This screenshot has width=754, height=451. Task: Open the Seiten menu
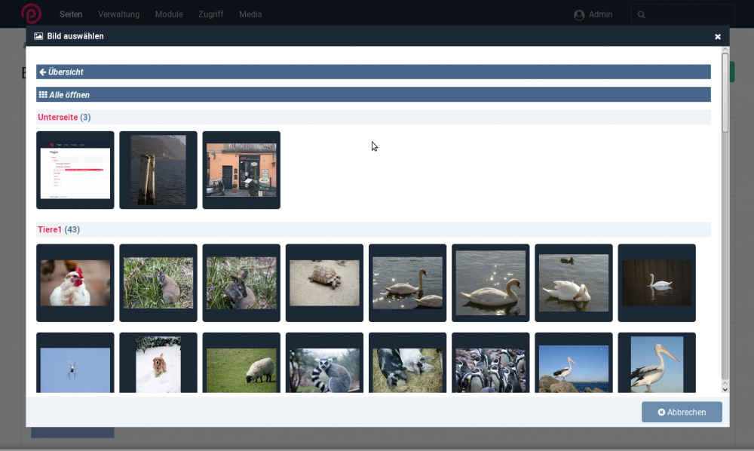[x=71, y=14]
